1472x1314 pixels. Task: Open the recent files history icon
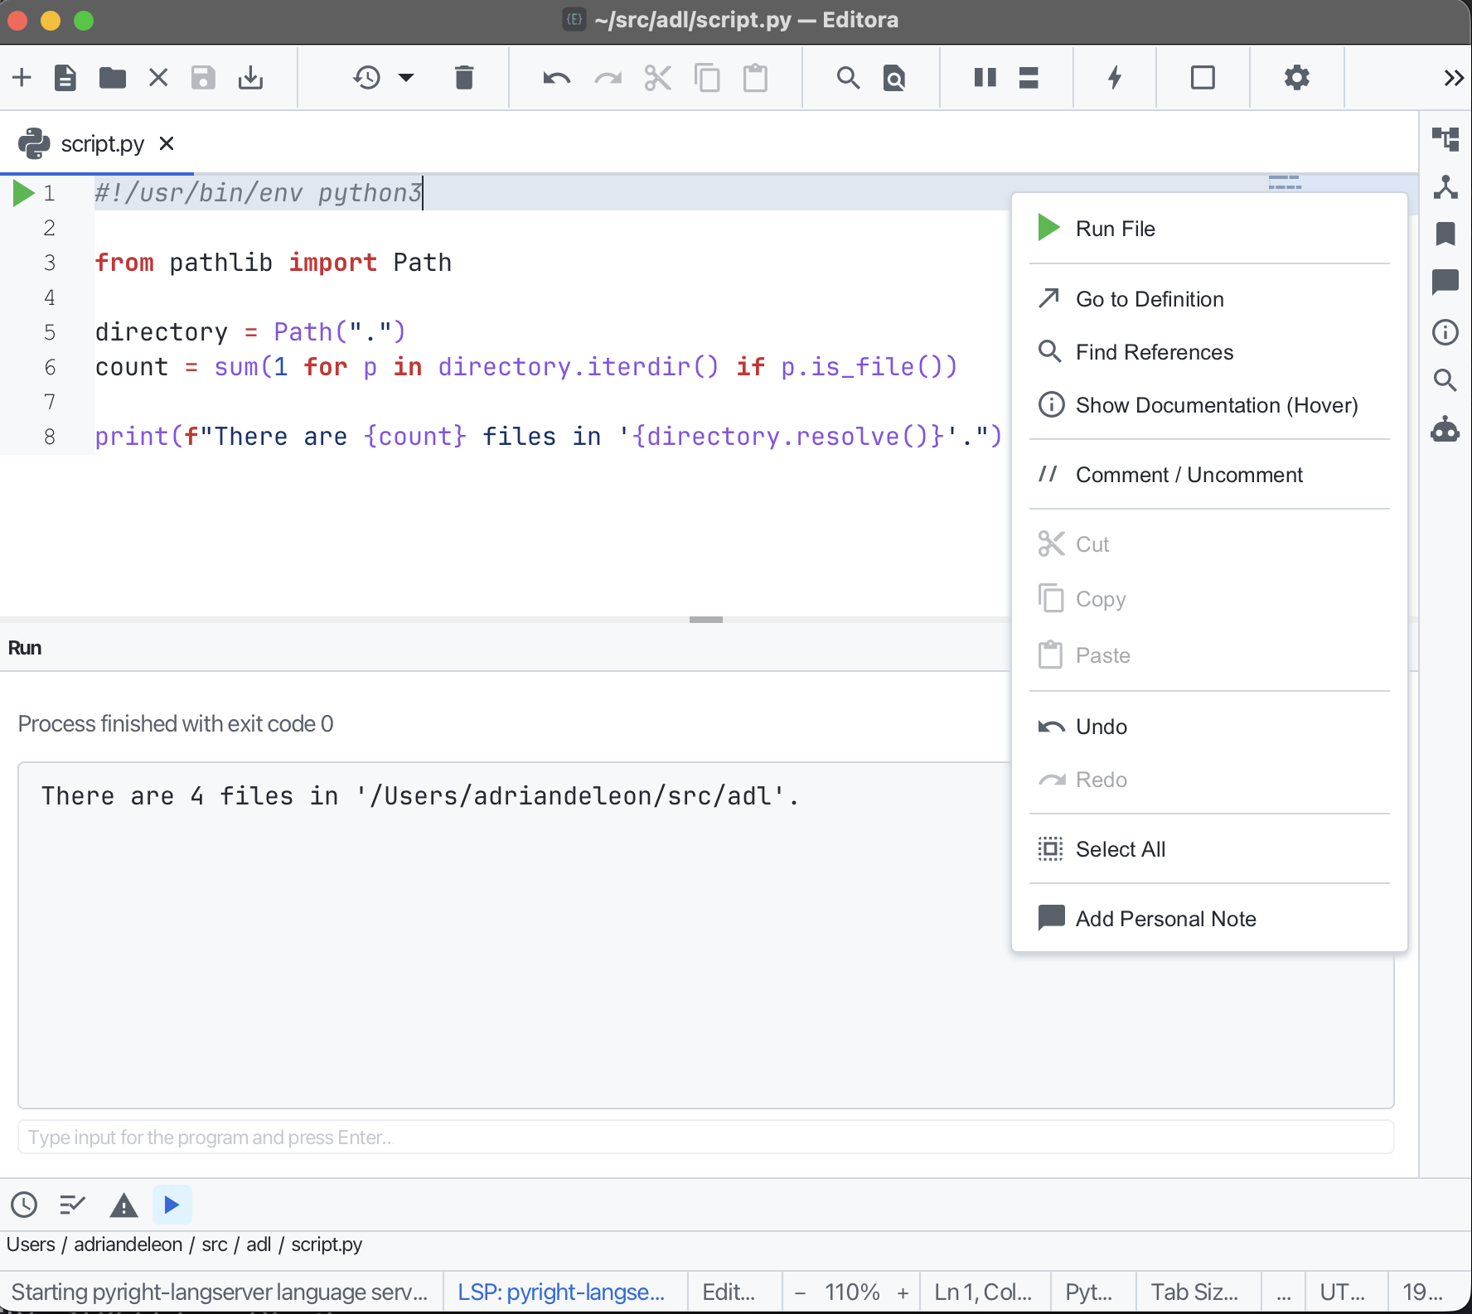tap(366, 78)
